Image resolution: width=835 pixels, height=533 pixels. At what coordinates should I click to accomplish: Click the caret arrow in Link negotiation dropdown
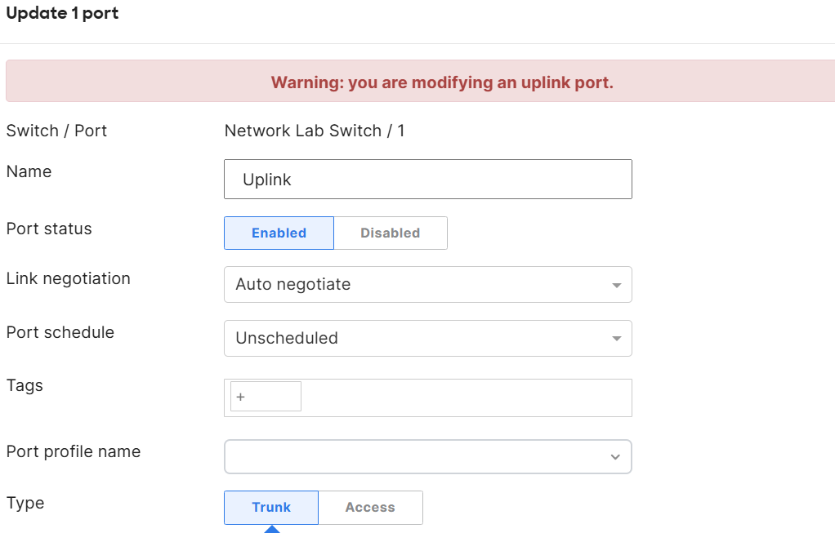point(616,286)
